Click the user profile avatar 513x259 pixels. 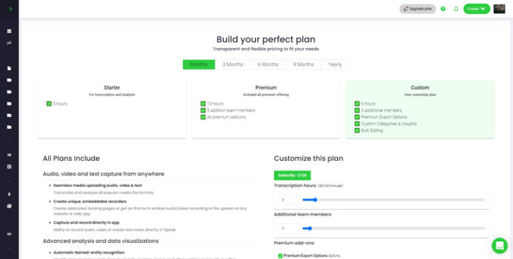coord(499,9)
